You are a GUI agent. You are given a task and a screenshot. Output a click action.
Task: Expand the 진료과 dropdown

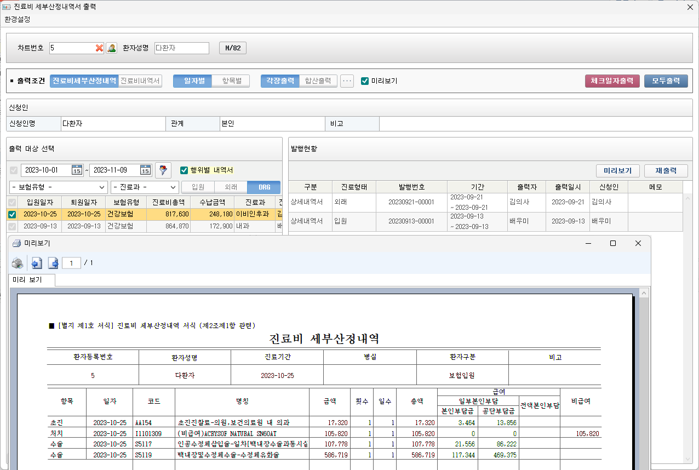pos(145,187)
